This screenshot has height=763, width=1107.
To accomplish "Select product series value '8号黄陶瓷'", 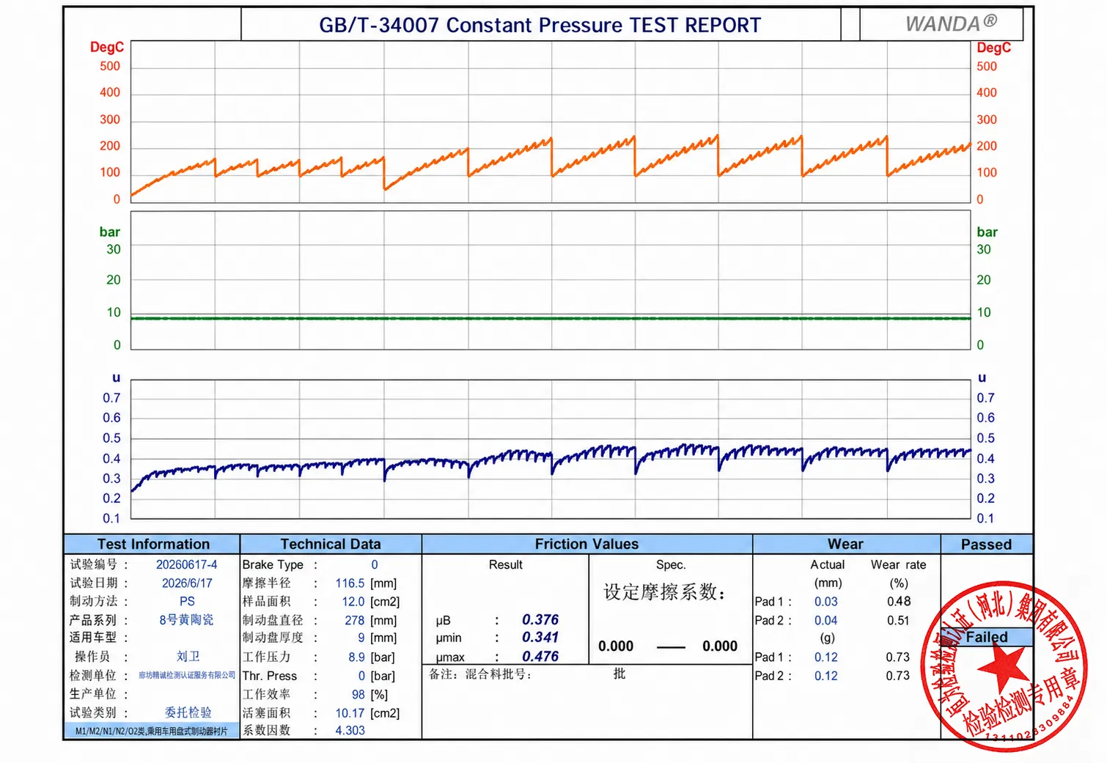I will pyautogui.click(x=187, y=619).
